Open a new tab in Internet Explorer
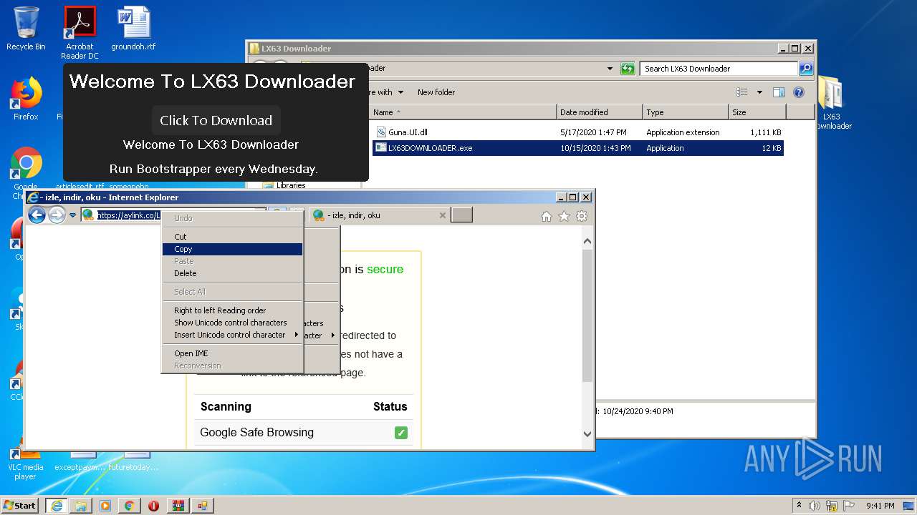Screen dimensions: 917x515 [x=461, y=215]
